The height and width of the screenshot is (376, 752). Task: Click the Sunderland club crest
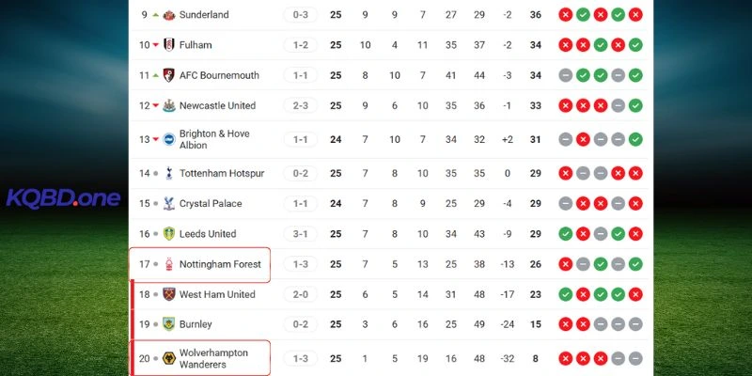169,15
